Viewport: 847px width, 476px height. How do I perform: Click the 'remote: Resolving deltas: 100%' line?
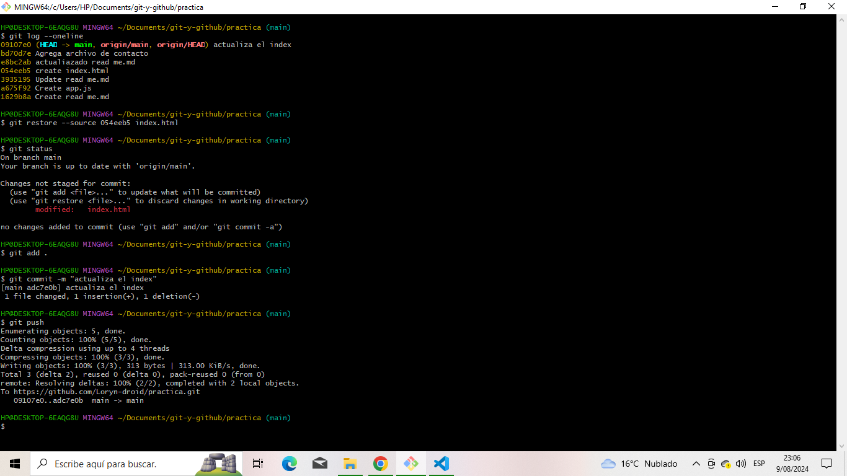coord(150,383)
